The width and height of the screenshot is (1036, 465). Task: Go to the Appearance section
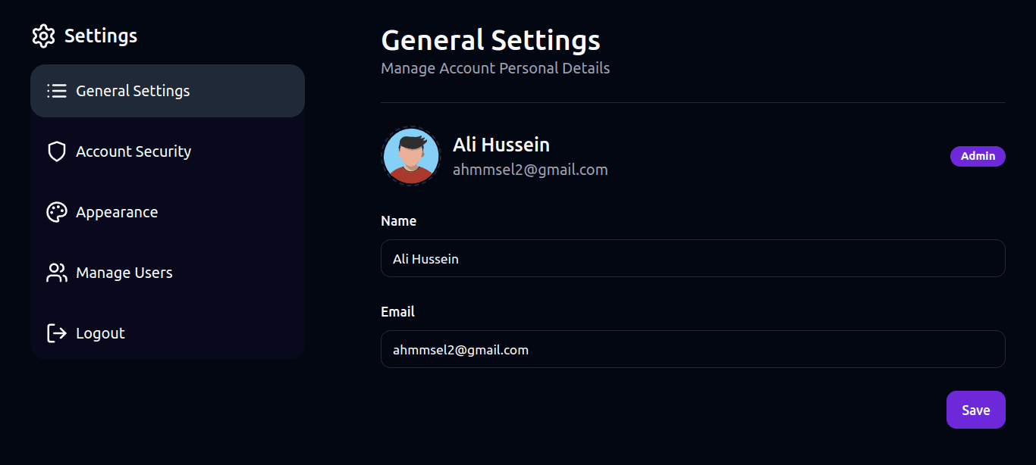point(168,212)
